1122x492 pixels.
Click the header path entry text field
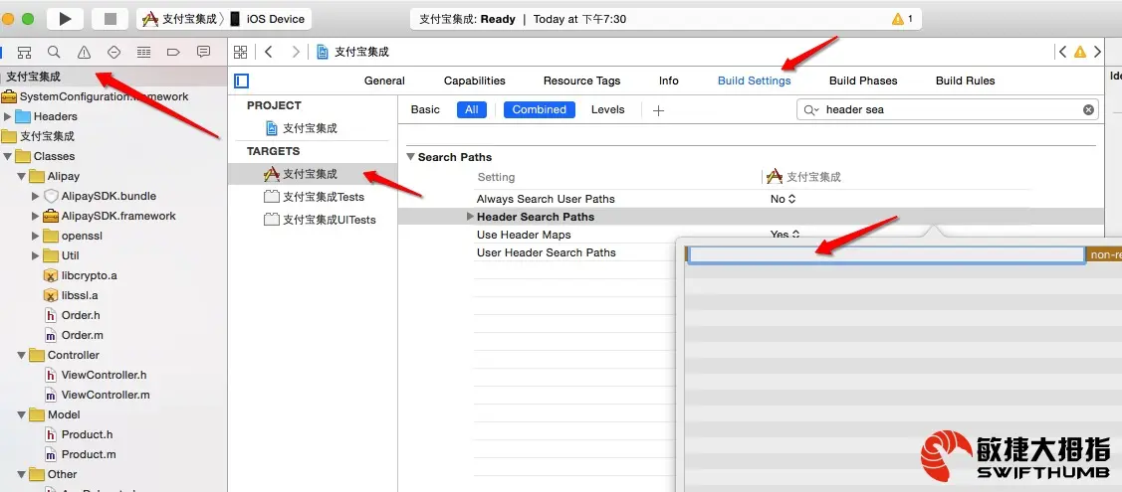[x=887, y=254]
